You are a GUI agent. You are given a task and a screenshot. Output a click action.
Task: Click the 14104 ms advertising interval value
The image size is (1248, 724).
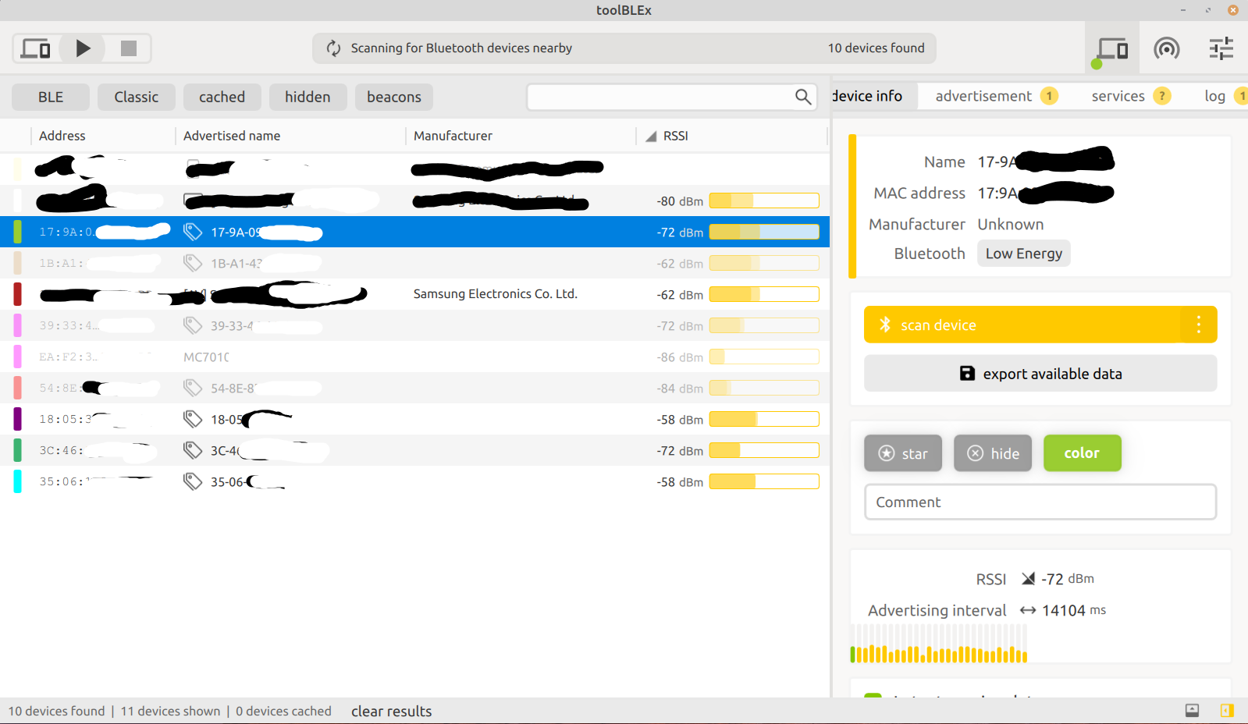pyautogui.click(x=1074, y=610)
